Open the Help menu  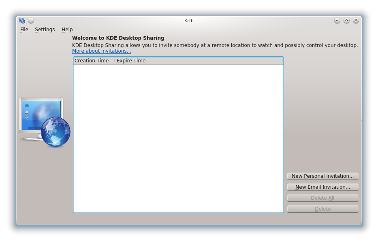tap(67, 30)
